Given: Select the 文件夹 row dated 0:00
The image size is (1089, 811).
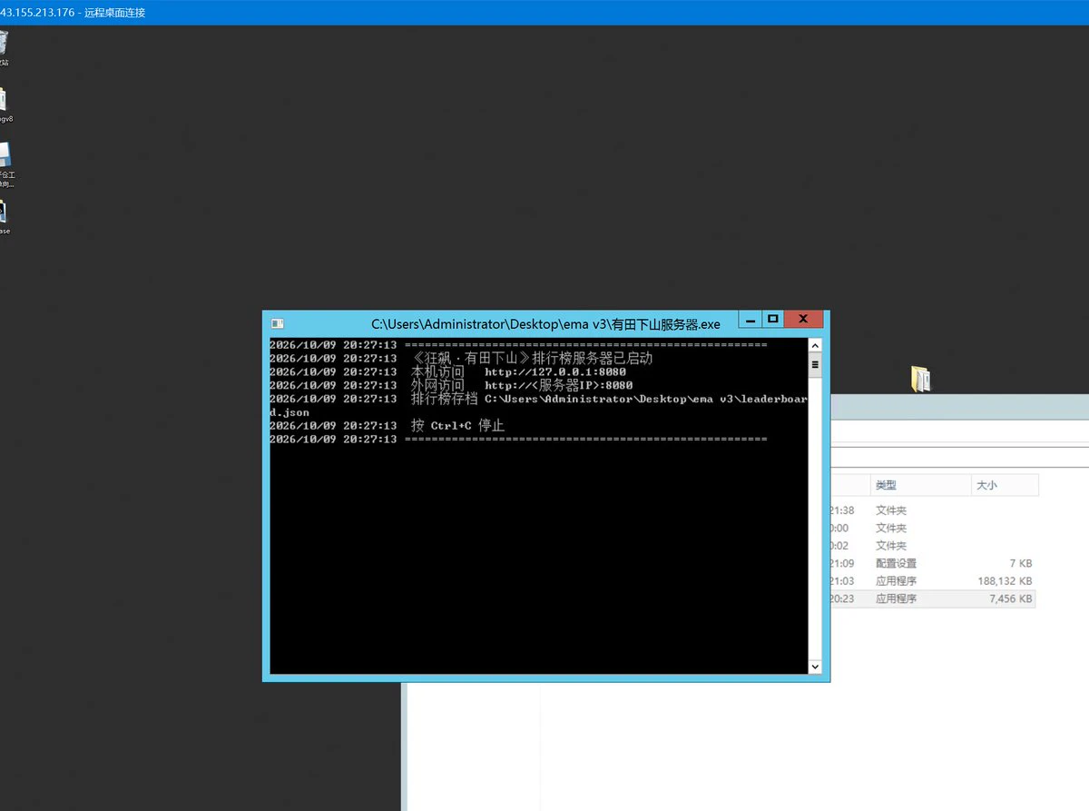Looking at the screenshot, I should coord(931,528).
